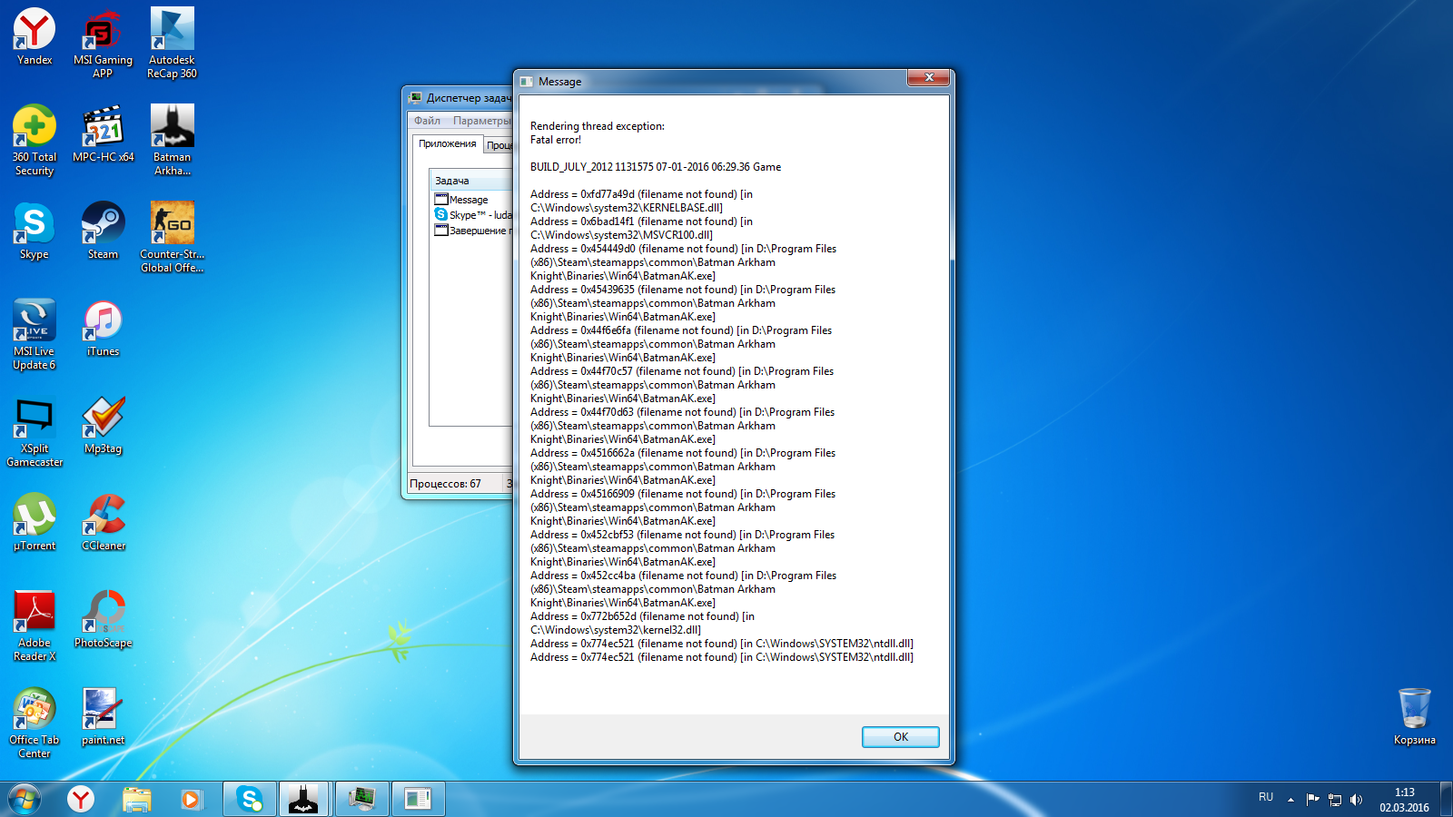
Task: Switch to Task Manager taskbar button
Action: 361,799
